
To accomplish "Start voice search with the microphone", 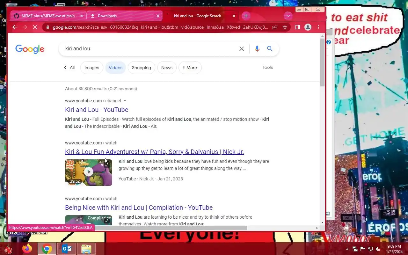I will point(257,49).
